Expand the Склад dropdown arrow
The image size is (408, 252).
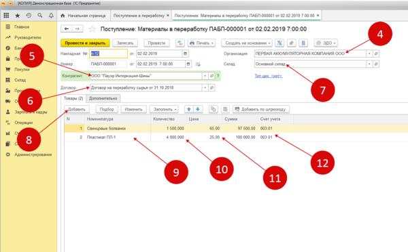[369, 64]
